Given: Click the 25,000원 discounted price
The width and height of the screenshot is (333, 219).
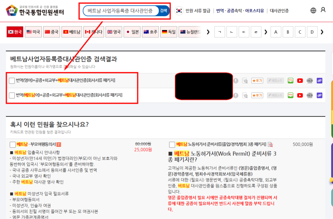Looking at the screenshot, I should point(143,150).
